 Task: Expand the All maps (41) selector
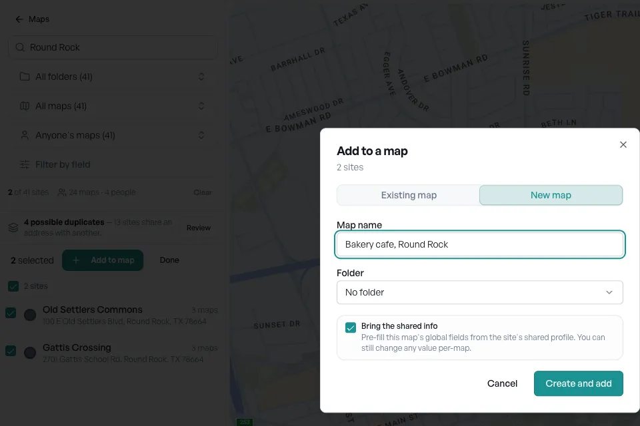(113, 106)
